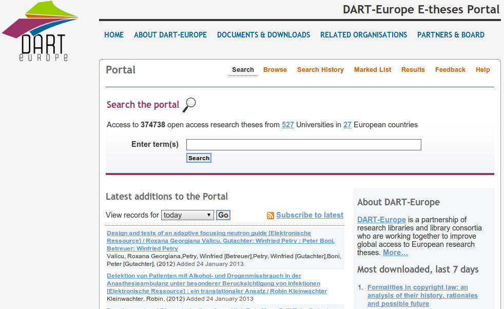
Task: Open PARTNERS & BOARD page
Action: click(x=451, y=35)
